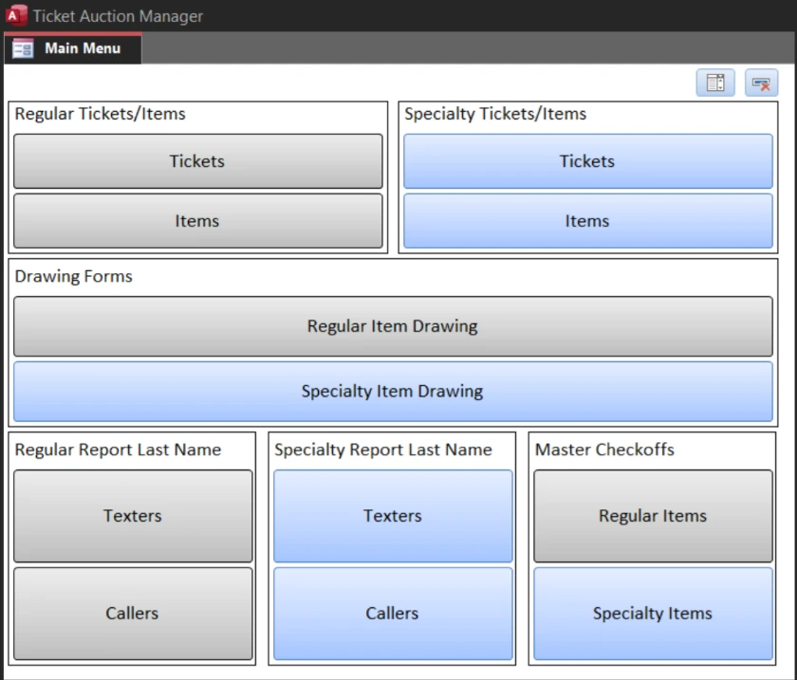Click the Access logo in title bar
This screenshot has width=797, height=680.
click(15, 15)
